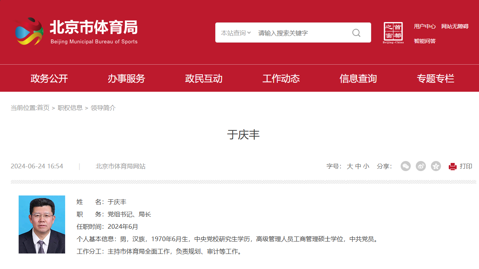Go to 政民互动 section

(204, 79)
